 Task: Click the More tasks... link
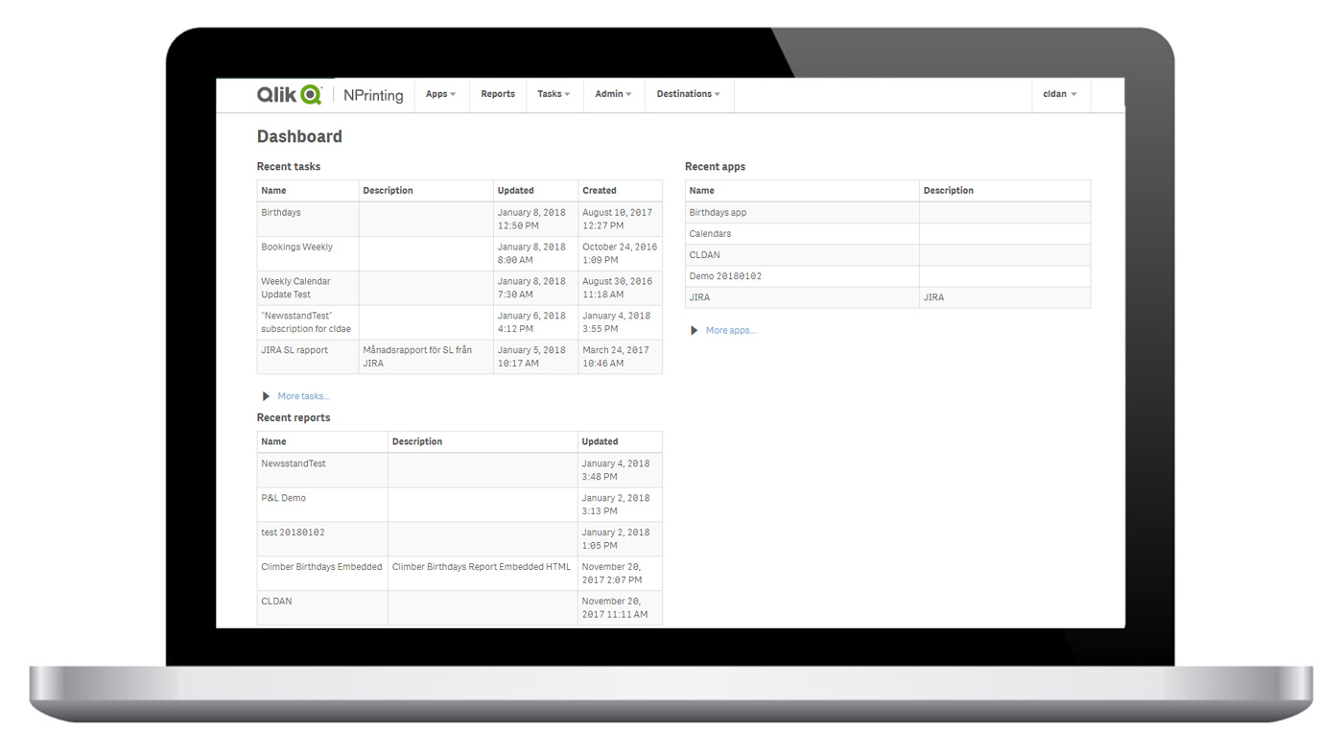303,396
